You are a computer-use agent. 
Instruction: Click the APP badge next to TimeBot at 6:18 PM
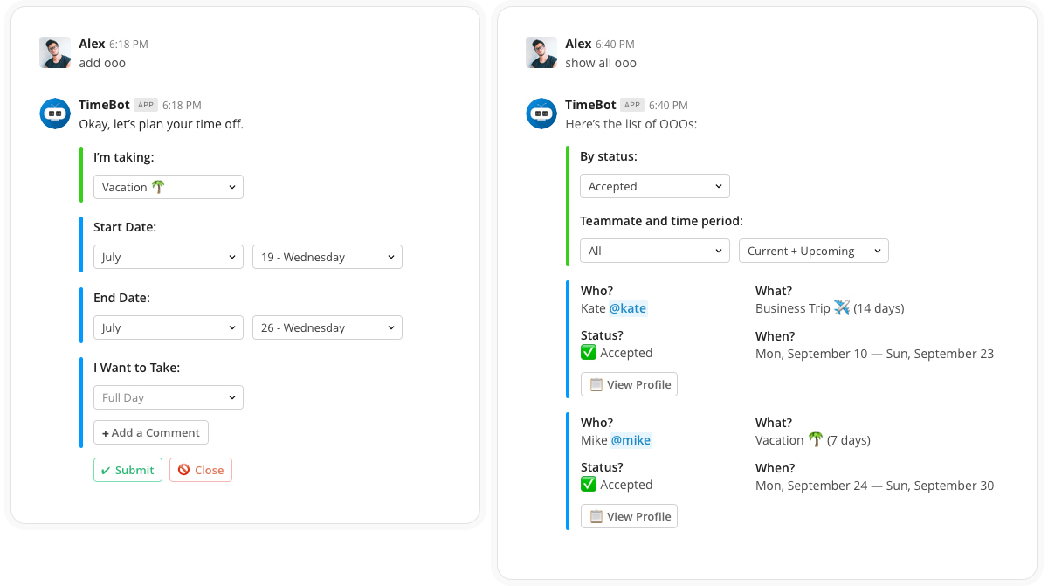146,105
